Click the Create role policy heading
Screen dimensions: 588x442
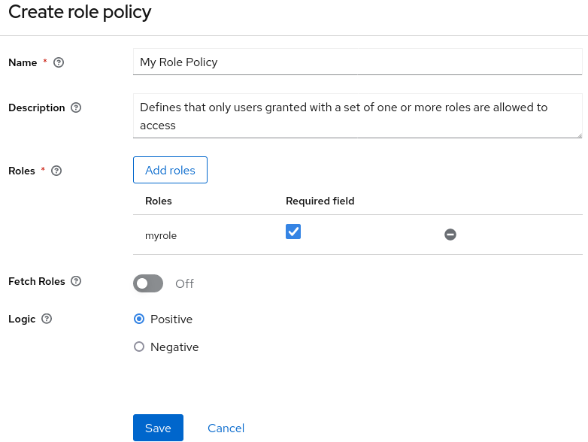click(x=80, y=13)
